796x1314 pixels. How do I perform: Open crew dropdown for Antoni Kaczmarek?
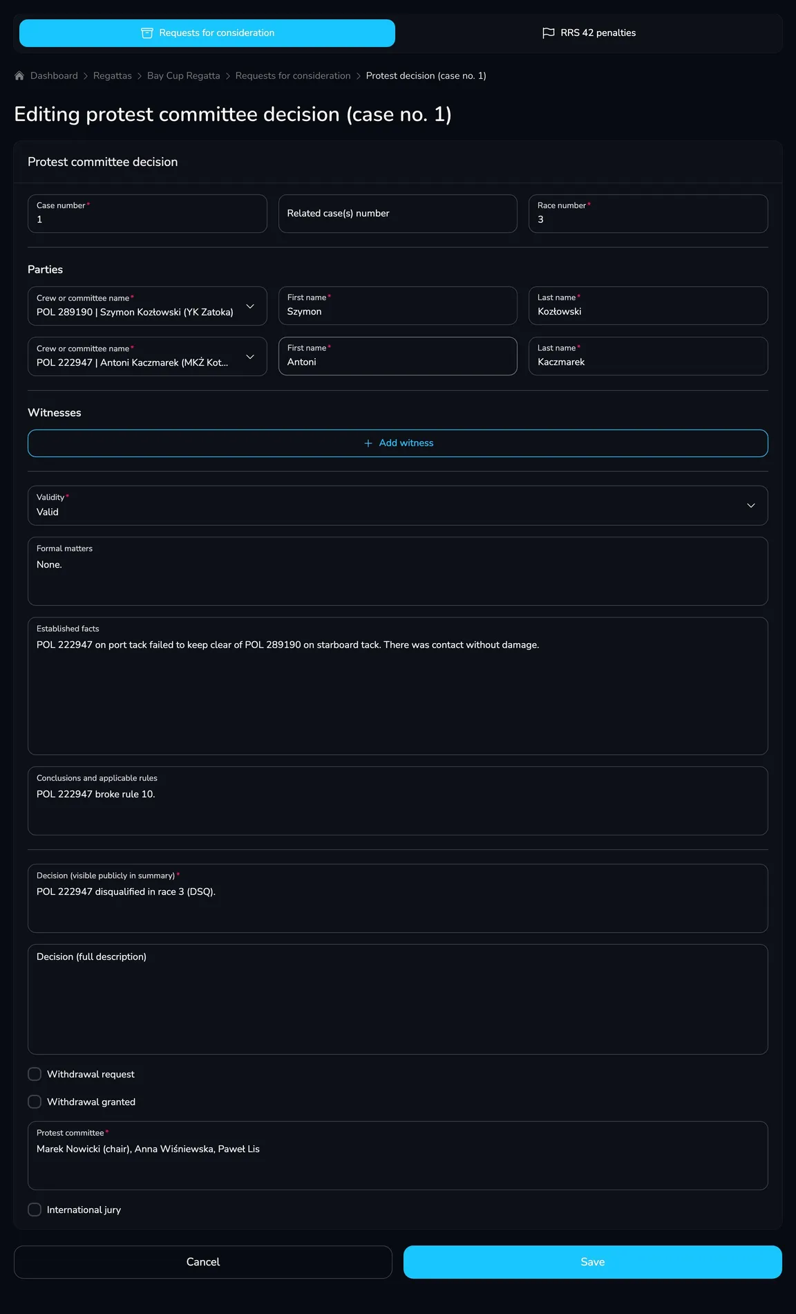(147, 356)
